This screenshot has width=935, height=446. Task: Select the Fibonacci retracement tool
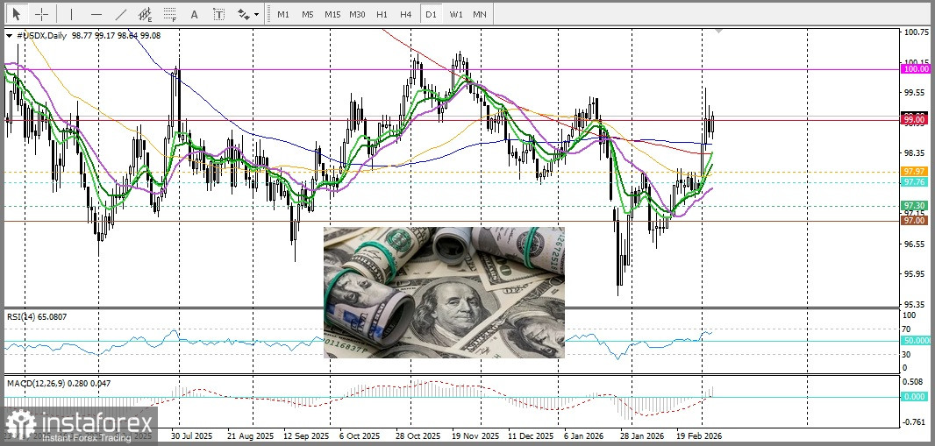tap(169, 14)
